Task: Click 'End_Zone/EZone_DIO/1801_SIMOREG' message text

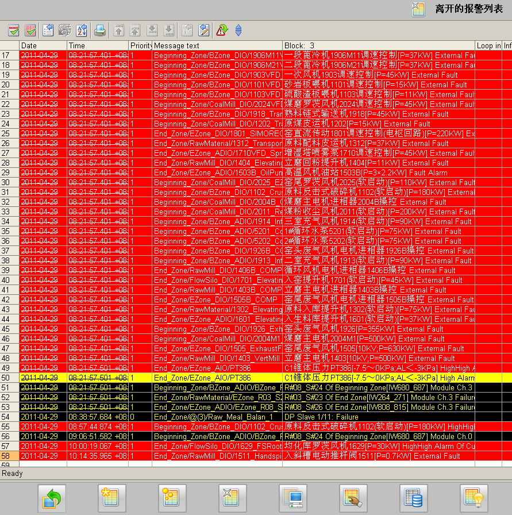Action: (x=218, y=133)
